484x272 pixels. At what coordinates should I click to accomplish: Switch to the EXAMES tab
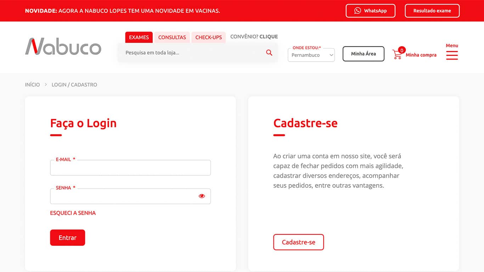(x=139, y=37)
